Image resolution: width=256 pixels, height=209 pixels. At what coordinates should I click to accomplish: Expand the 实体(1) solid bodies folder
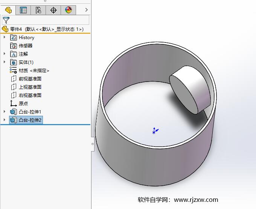[5, 62]
